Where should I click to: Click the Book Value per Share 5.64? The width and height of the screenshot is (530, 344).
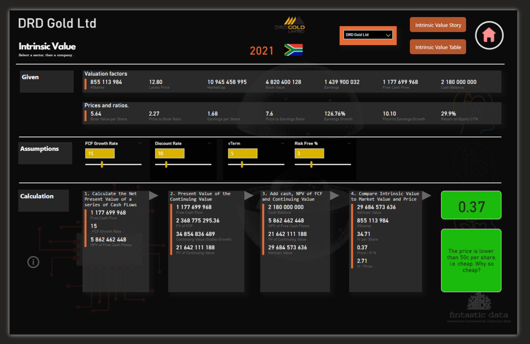(95, 114)
